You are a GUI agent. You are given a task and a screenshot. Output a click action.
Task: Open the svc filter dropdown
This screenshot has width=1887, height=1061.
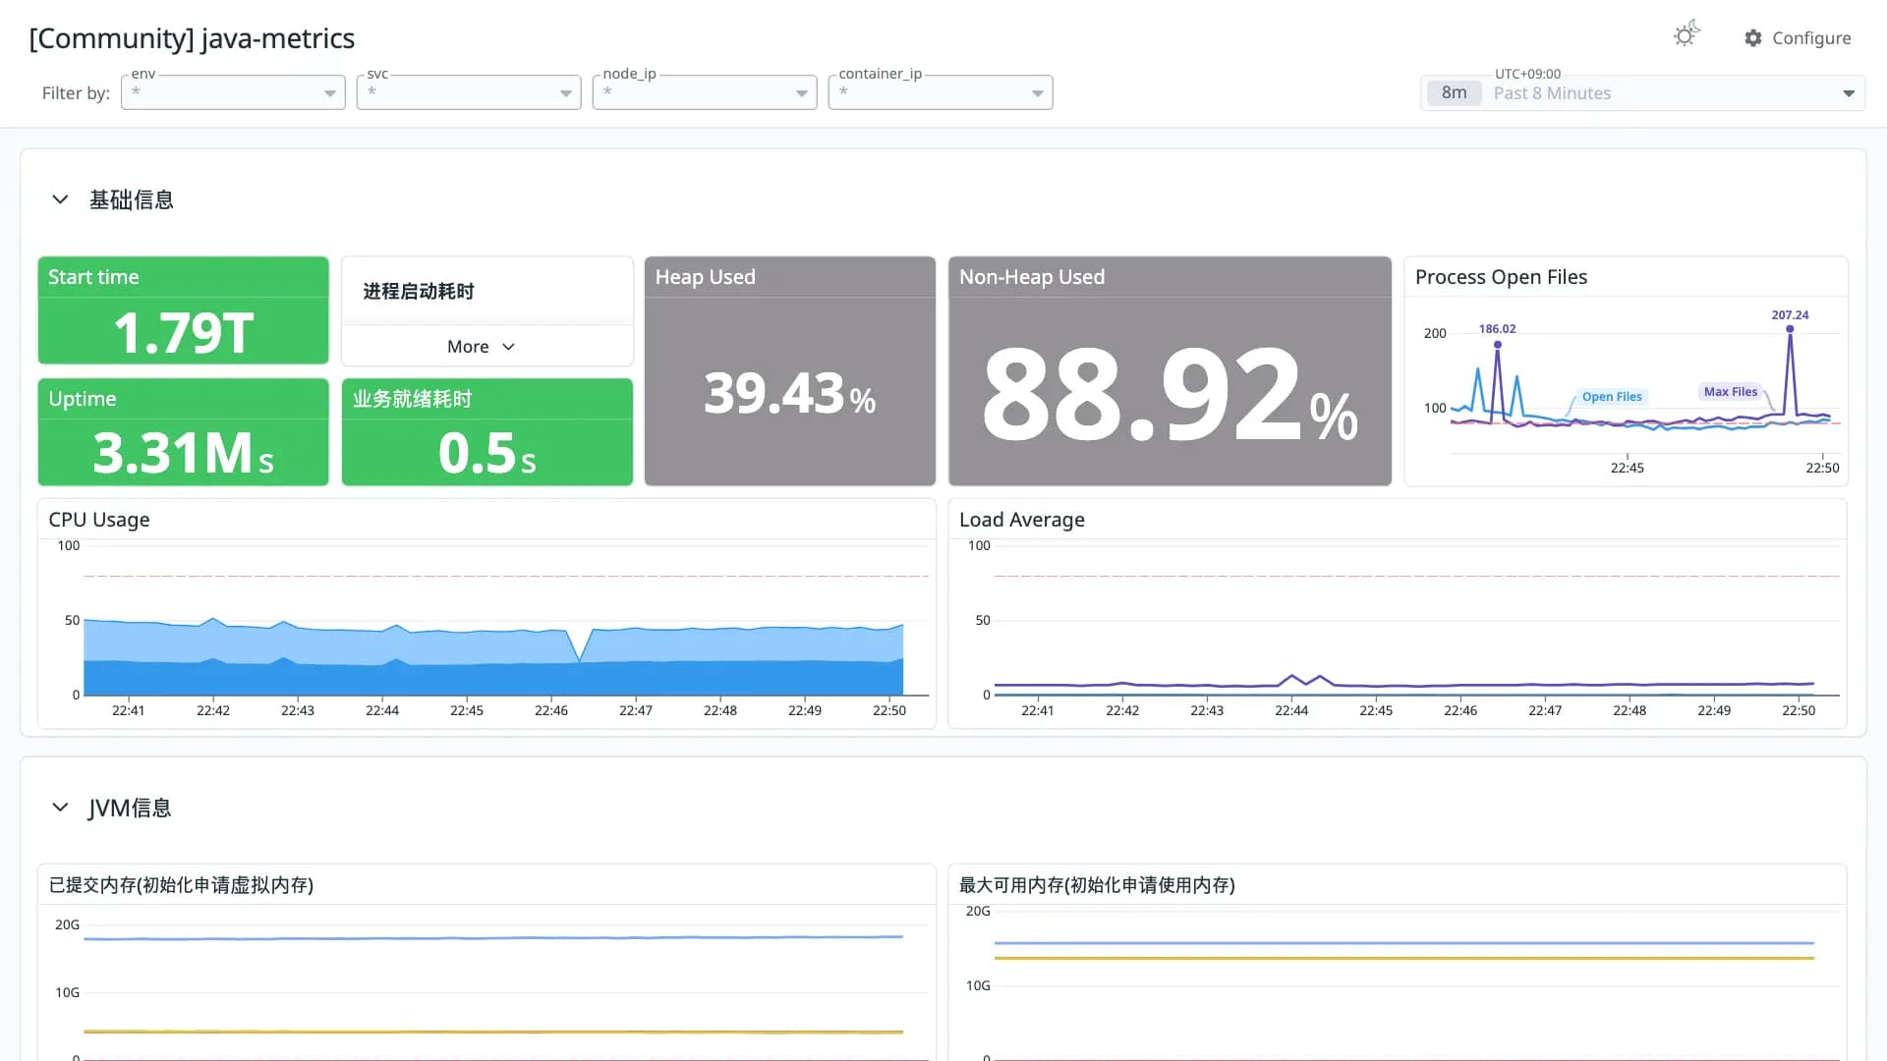pos(469,92)
